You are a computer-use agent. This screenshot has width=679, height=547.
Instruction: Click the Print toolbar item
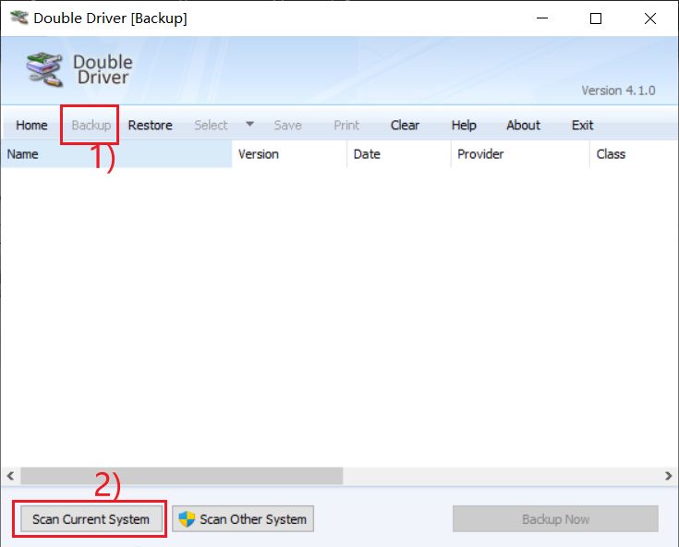346,126
